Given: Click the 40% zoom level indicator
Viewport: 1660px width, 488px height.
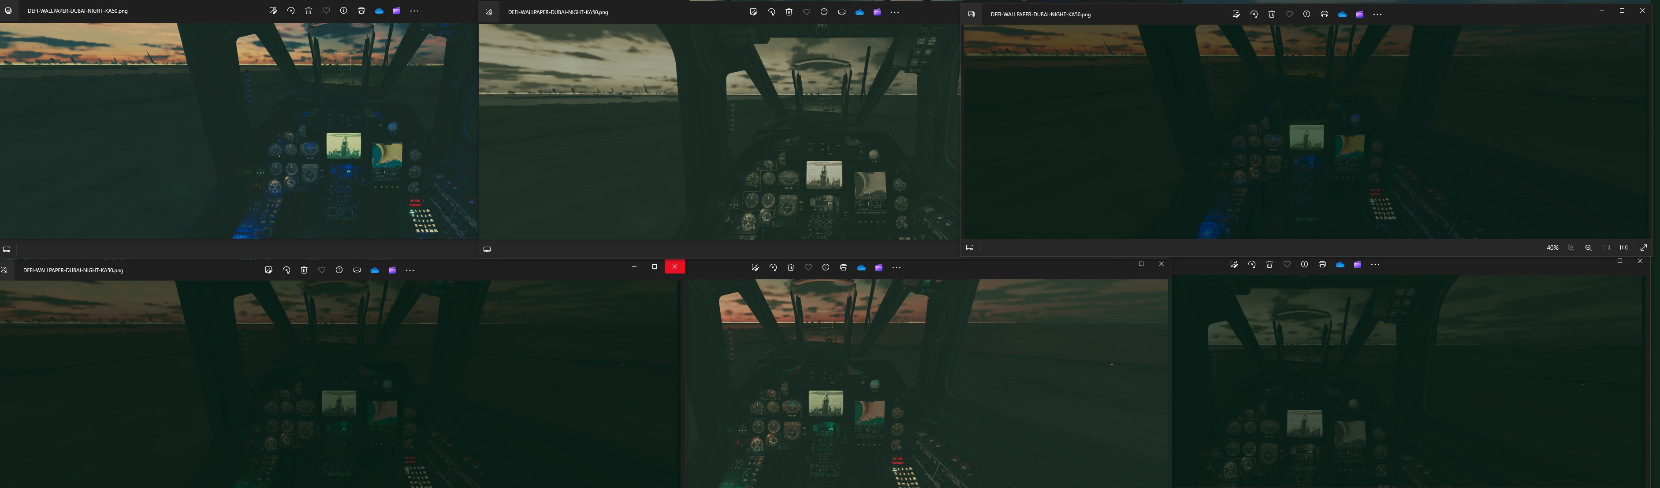Looking at the screenshot, I should [x=1552, y=248].
